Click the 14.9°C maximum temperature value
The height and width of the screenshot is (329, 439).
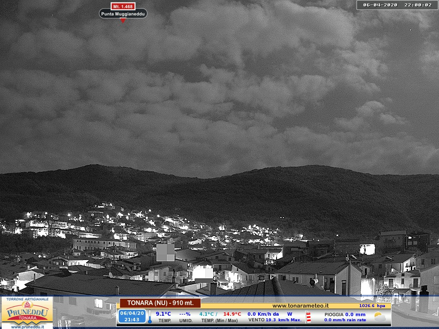tap(232, 314)
